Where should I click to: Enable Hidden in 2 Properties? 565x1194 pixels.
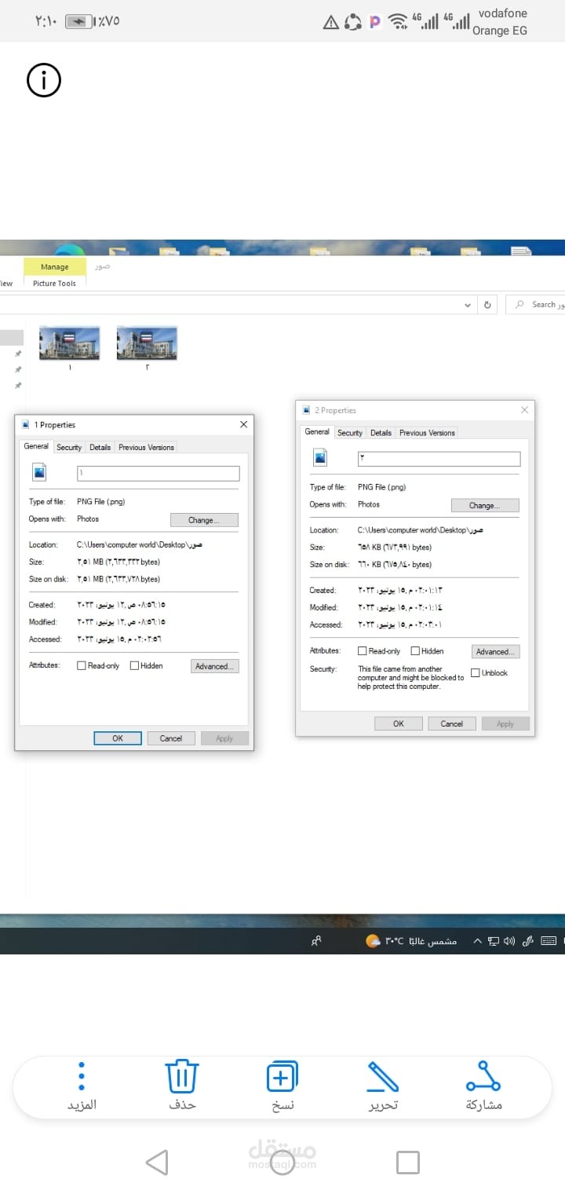[x=416, y=650]
